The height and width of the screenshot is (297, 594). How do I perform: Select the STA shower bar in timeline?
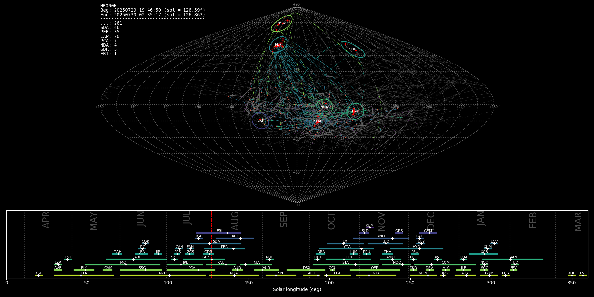pyautogui.click(x=346, y=265)
